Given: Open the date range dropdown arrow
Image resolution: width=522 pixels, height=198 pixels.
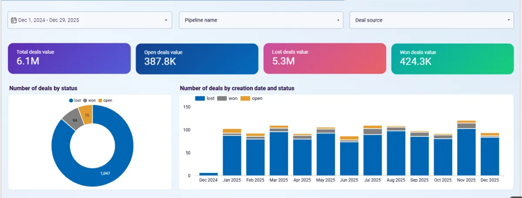Looking at the screenshot, I should tap(166, 20).
